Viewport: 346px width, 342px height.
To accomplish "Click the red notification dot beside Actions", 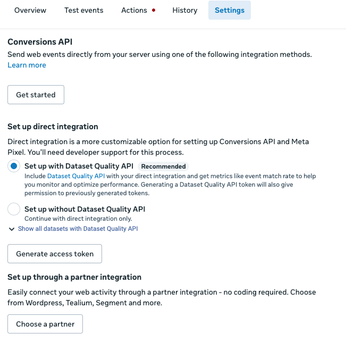I will tap(154, 10).
